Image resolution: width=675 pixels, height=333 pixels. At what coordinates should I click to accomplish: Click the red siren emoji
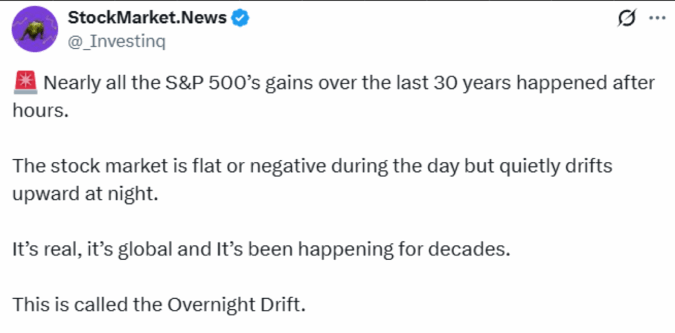point(26,84)
